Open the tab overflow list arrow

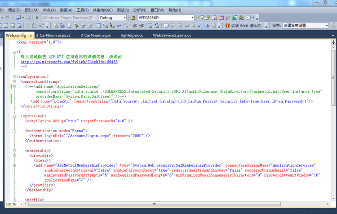pos(333,36)
